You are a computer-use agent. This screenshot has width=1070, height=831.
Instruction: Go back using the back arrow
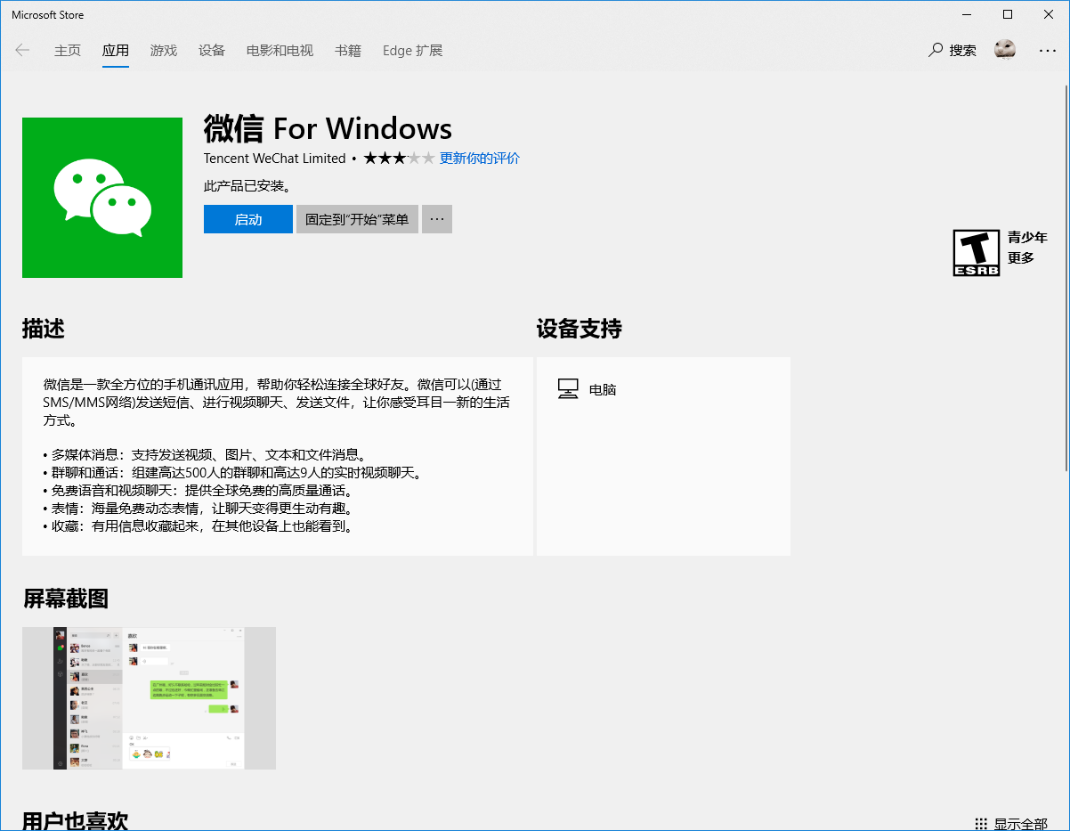click(x=22, y=51)
